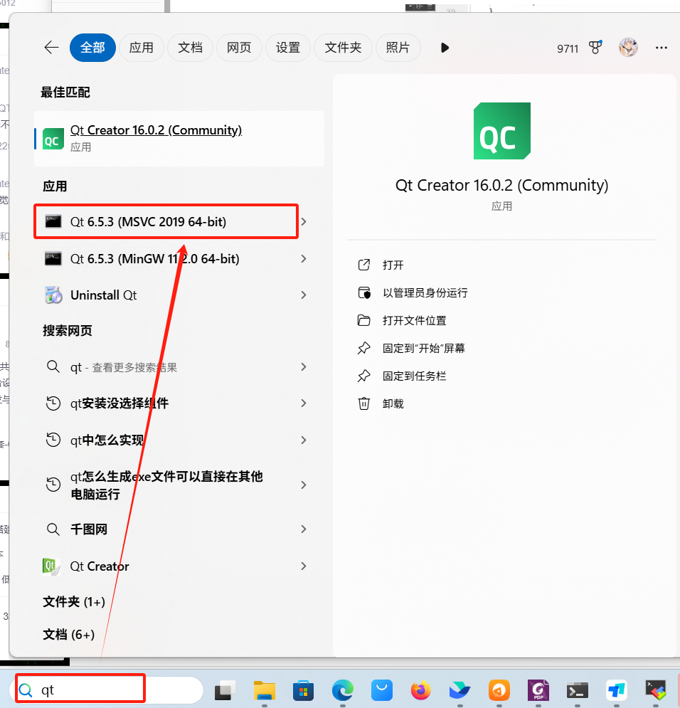Expand Qt 6.5.3 (MinGW 11.2.0 64-bit) chevron
680x708 pixels.
click(x=304, y=259)
